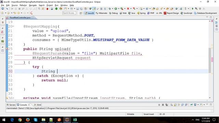Minimize the Console panel
Image resolution: width=219 pixels, height=123 pixels.
click(207, 105)
